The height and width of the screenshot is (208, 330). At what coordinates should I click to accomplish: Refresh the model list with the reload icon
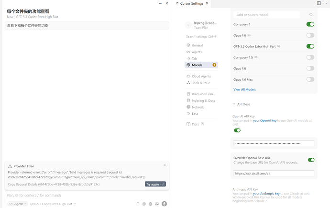[x=311, y=15]
